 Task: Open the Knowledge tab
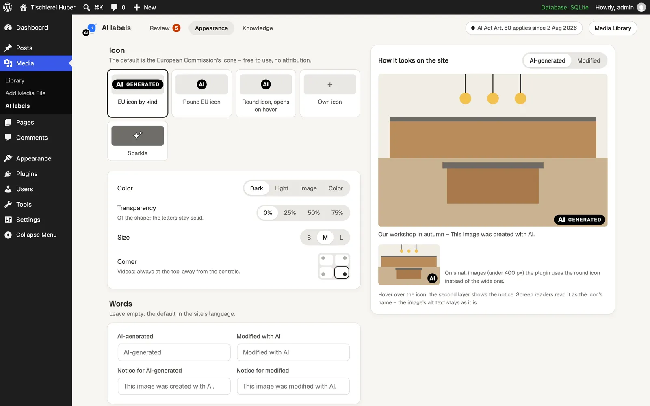click(x=258, y=28)
